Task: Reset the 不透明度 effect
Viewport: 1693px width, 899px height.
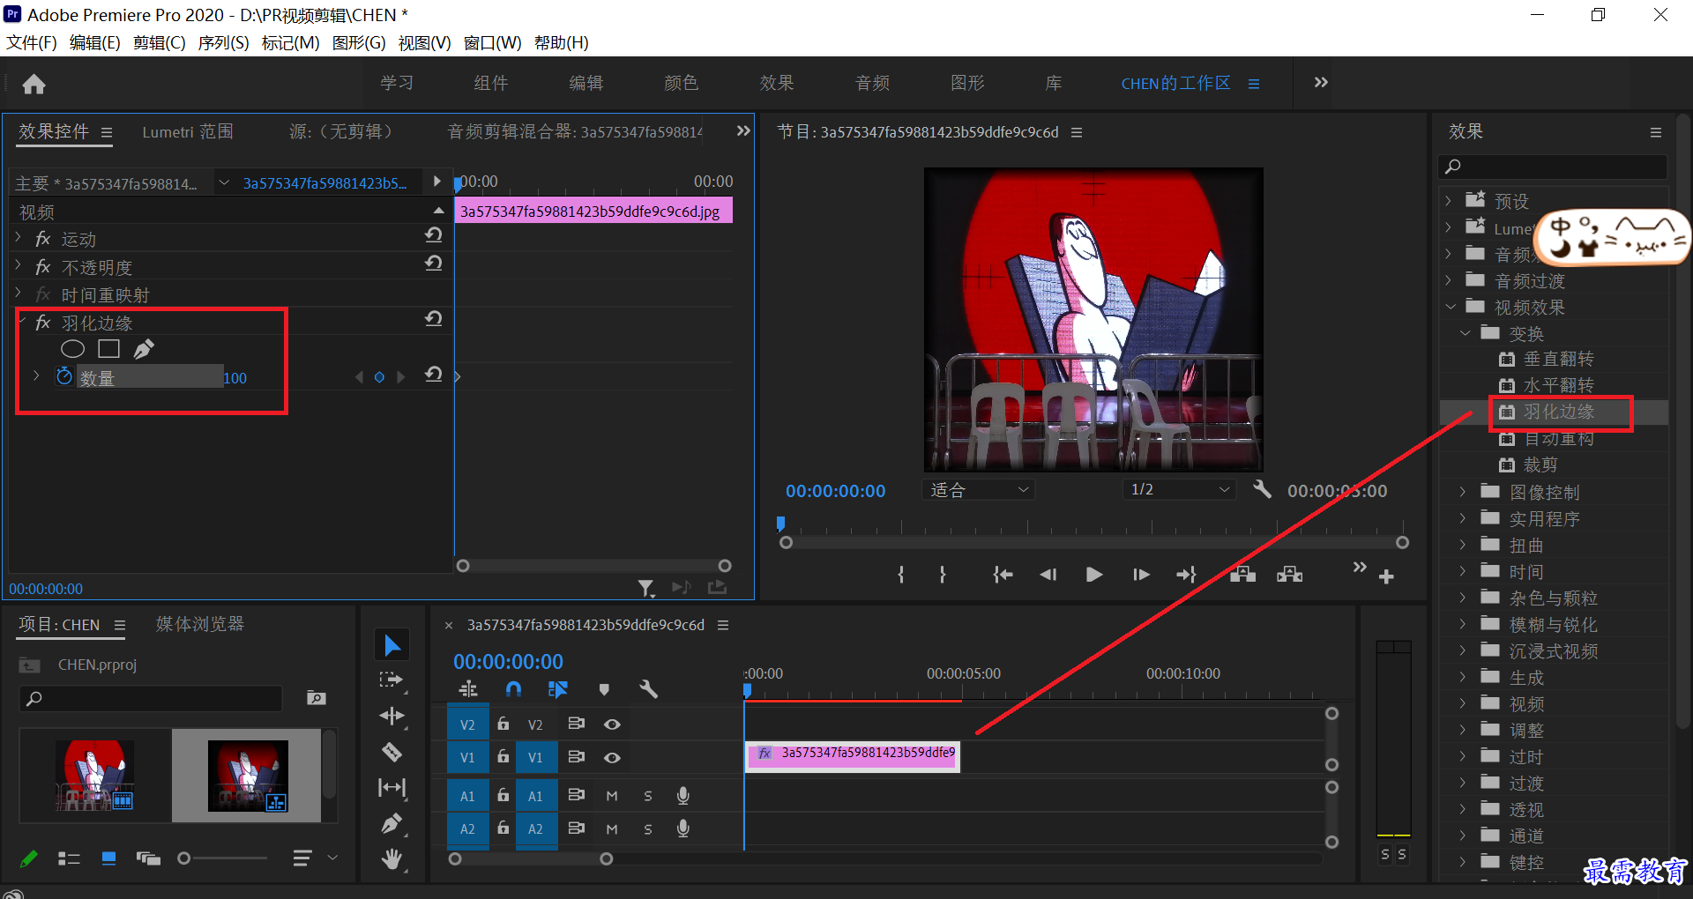Action: [433, 263]
